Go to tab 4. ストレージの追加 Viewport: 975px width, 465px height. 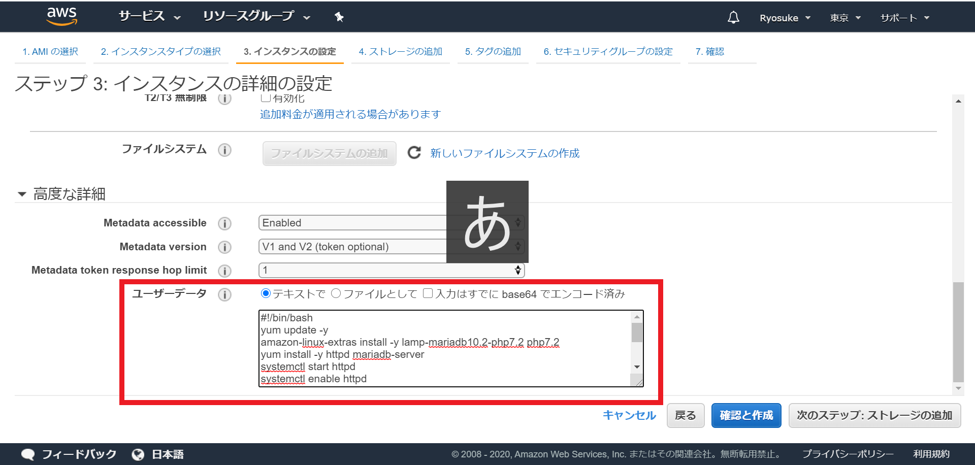[x=401, y=52]
